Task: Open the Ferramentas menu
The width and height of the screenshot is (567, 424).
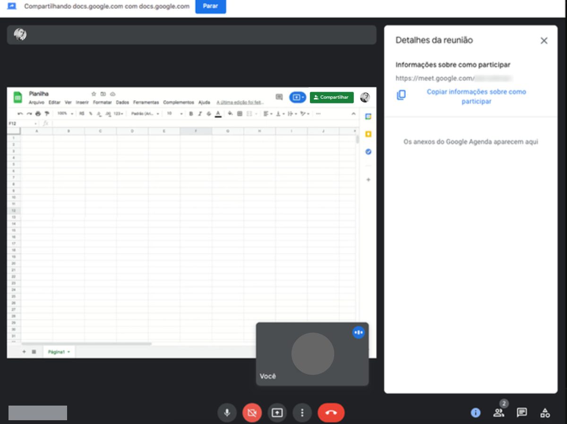Action: [146, 102]
